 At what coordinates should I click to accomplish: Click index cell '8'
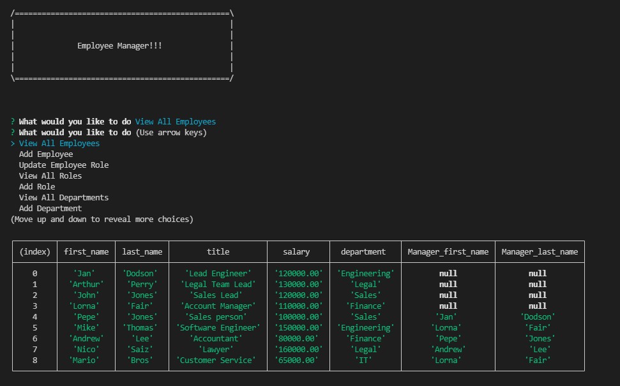(34, 360)
